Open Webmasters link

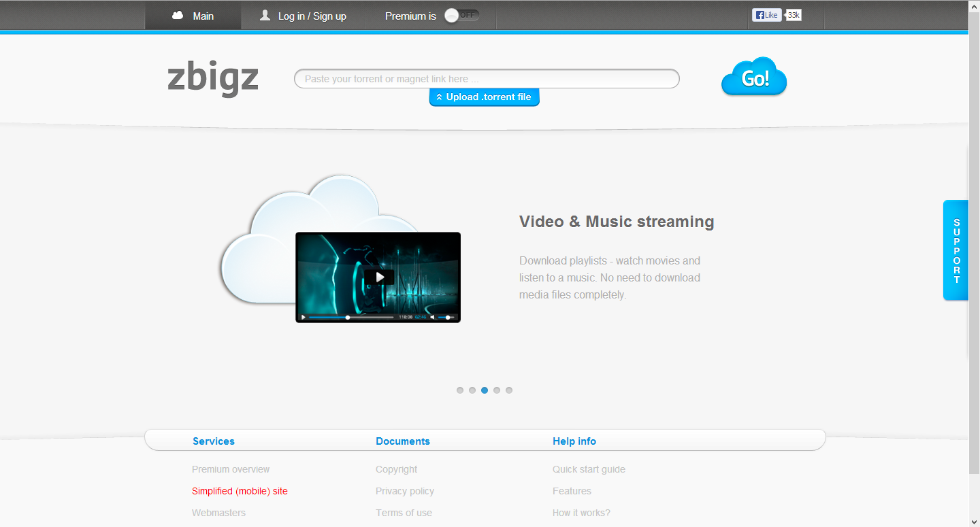pyautogui.click(x=218, y=513)
